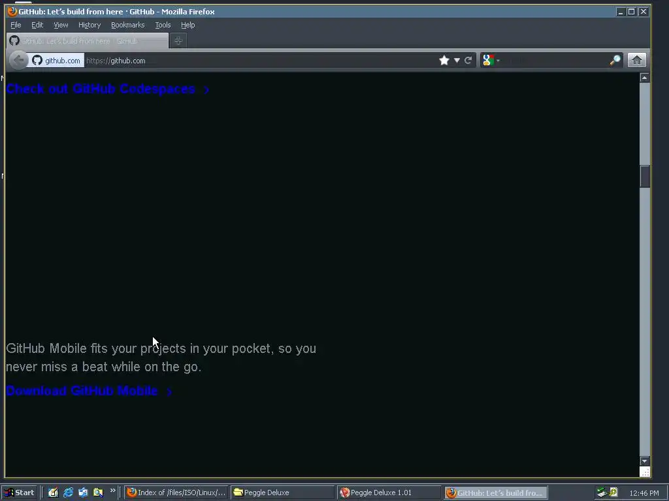Switch to Peggle Deluxe 1.01 taskbar window
The image size is (669, 501).
389,493
